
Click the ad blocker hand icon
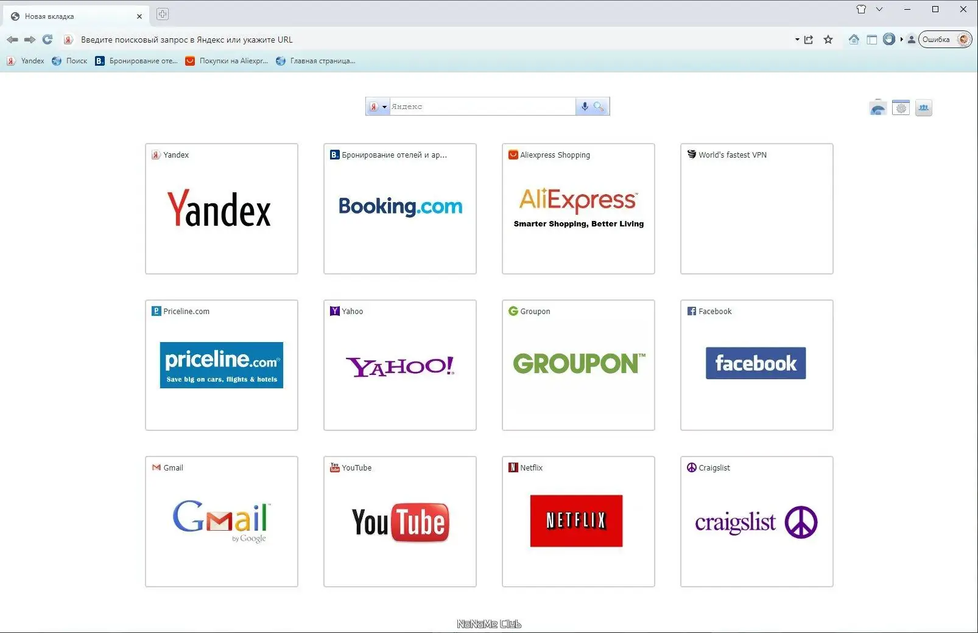[x=889, y=40]
